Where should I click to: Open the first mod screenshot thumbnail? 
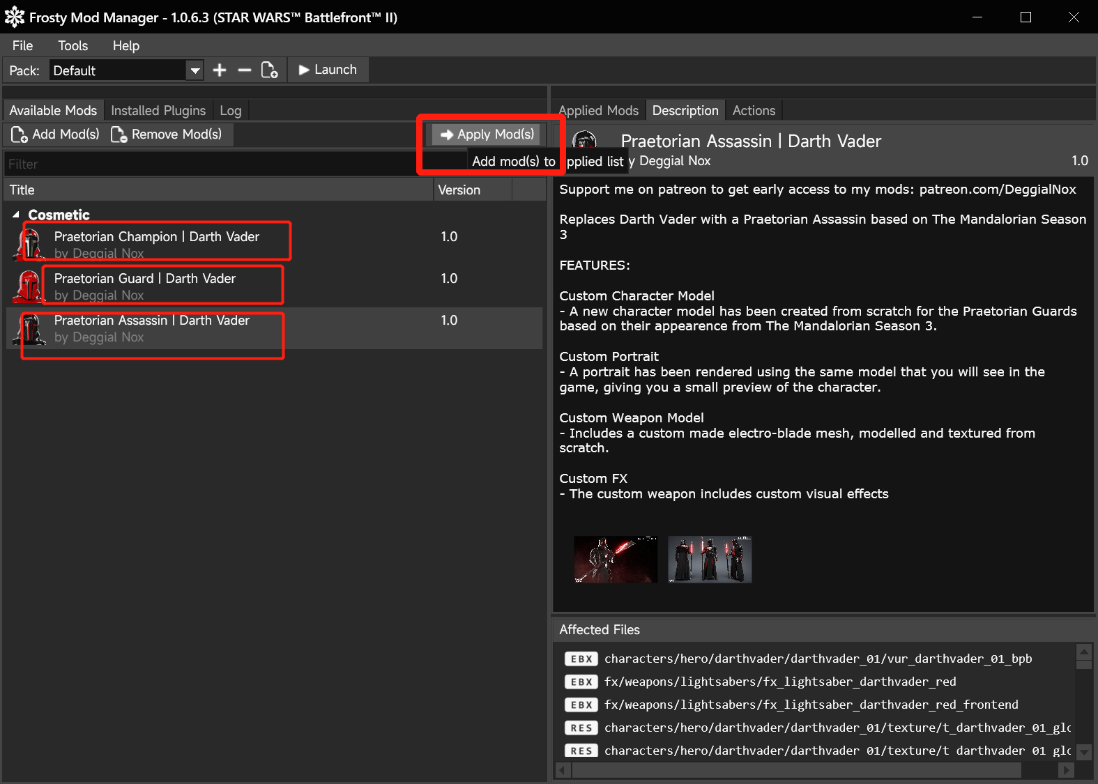click(615, 559)
